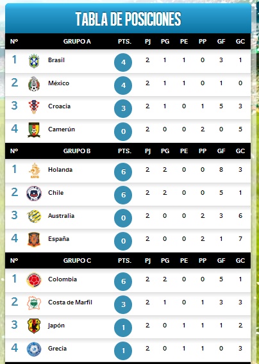Image resolution: width=259 pixels, height=364 pixels.
Task: Click the Japón team badge
Action: pyautogui.click(x=34, y=326)
